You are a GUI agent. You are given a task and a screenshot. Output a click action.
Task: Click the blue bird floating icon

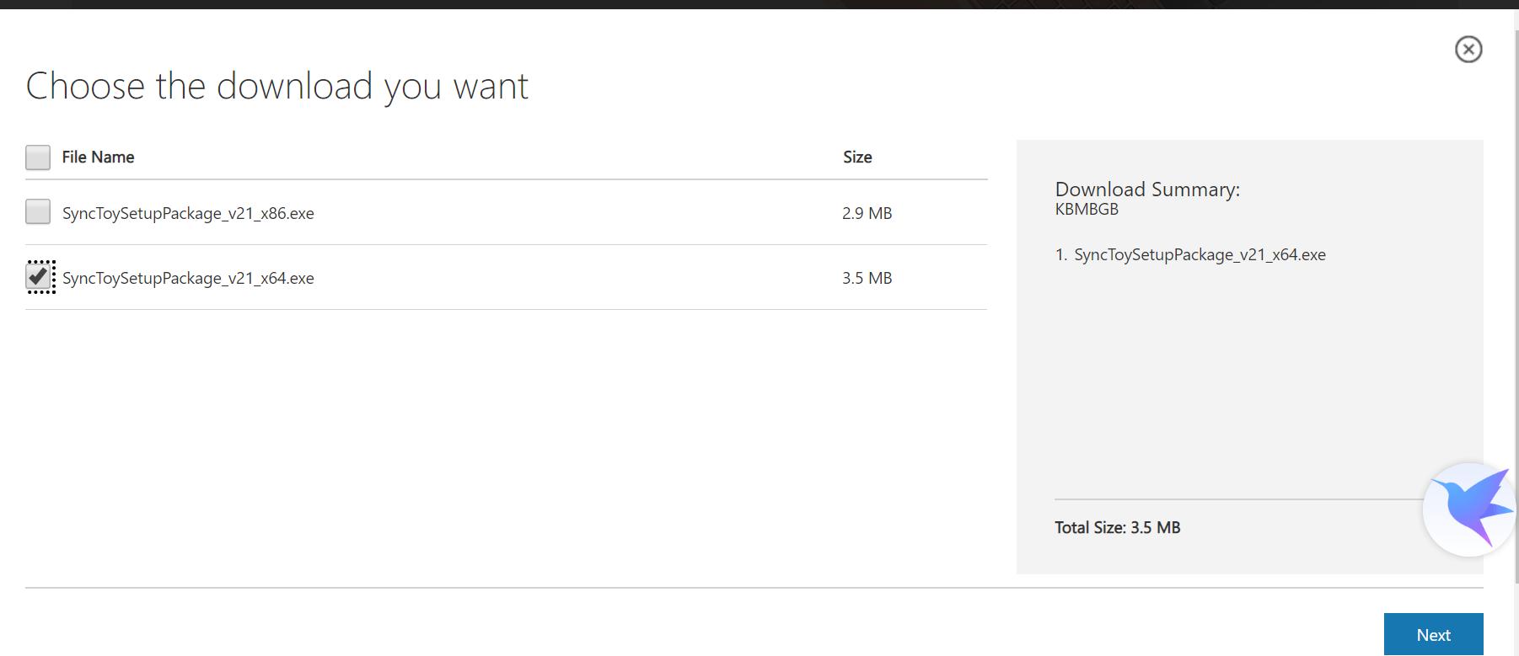[x=1469, y=509]
